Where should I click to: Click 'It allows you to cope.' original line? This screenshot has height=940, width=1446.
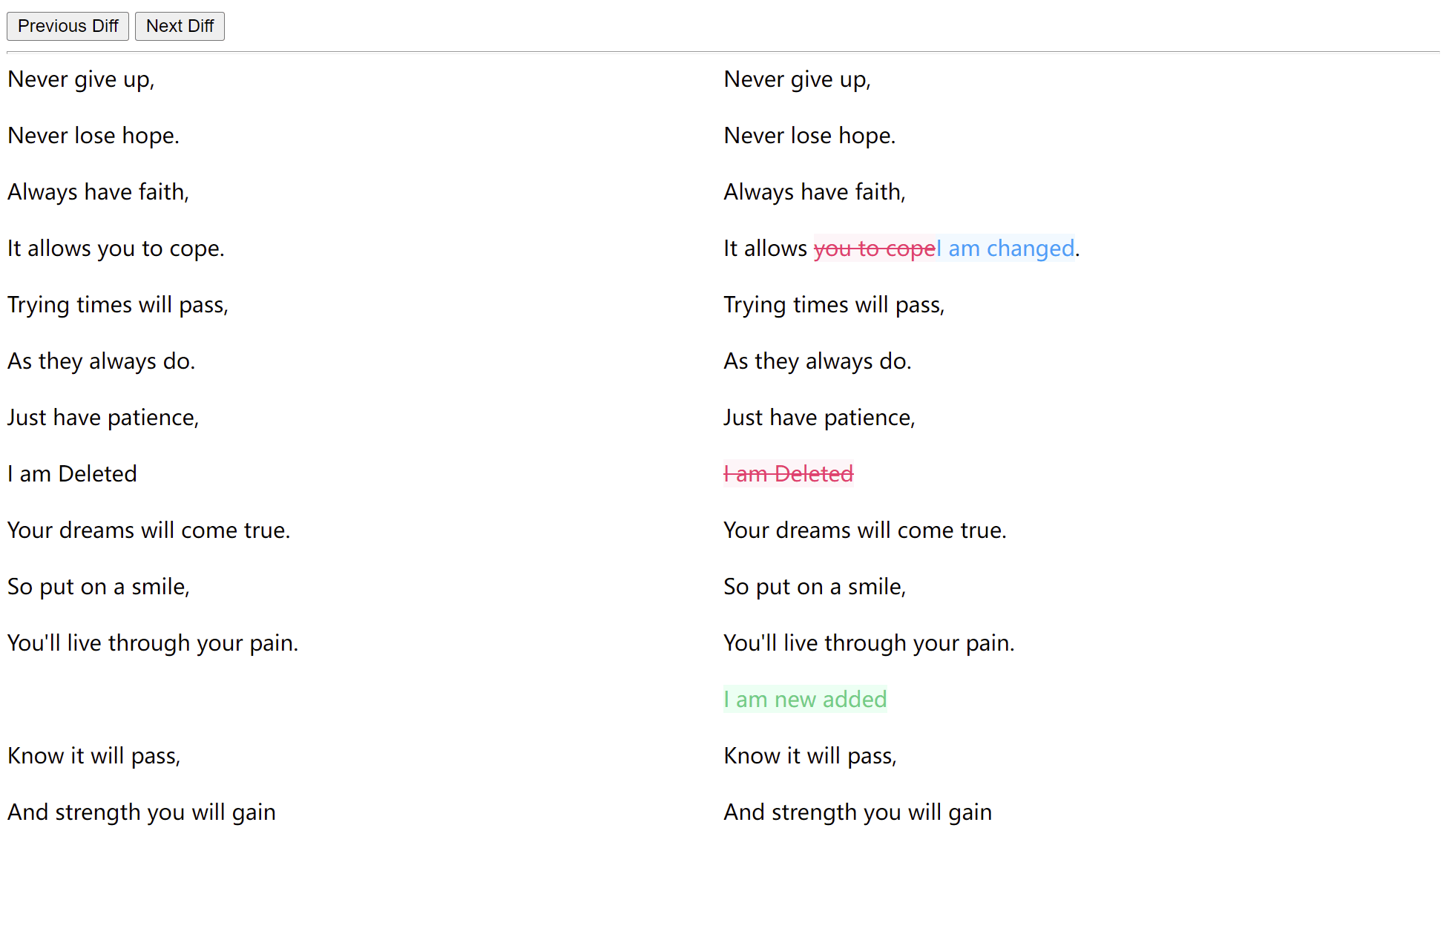(116, 248)
